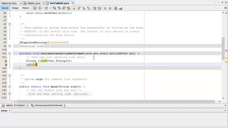Toggle Highlight Search icon

click(x=68, y=8)
